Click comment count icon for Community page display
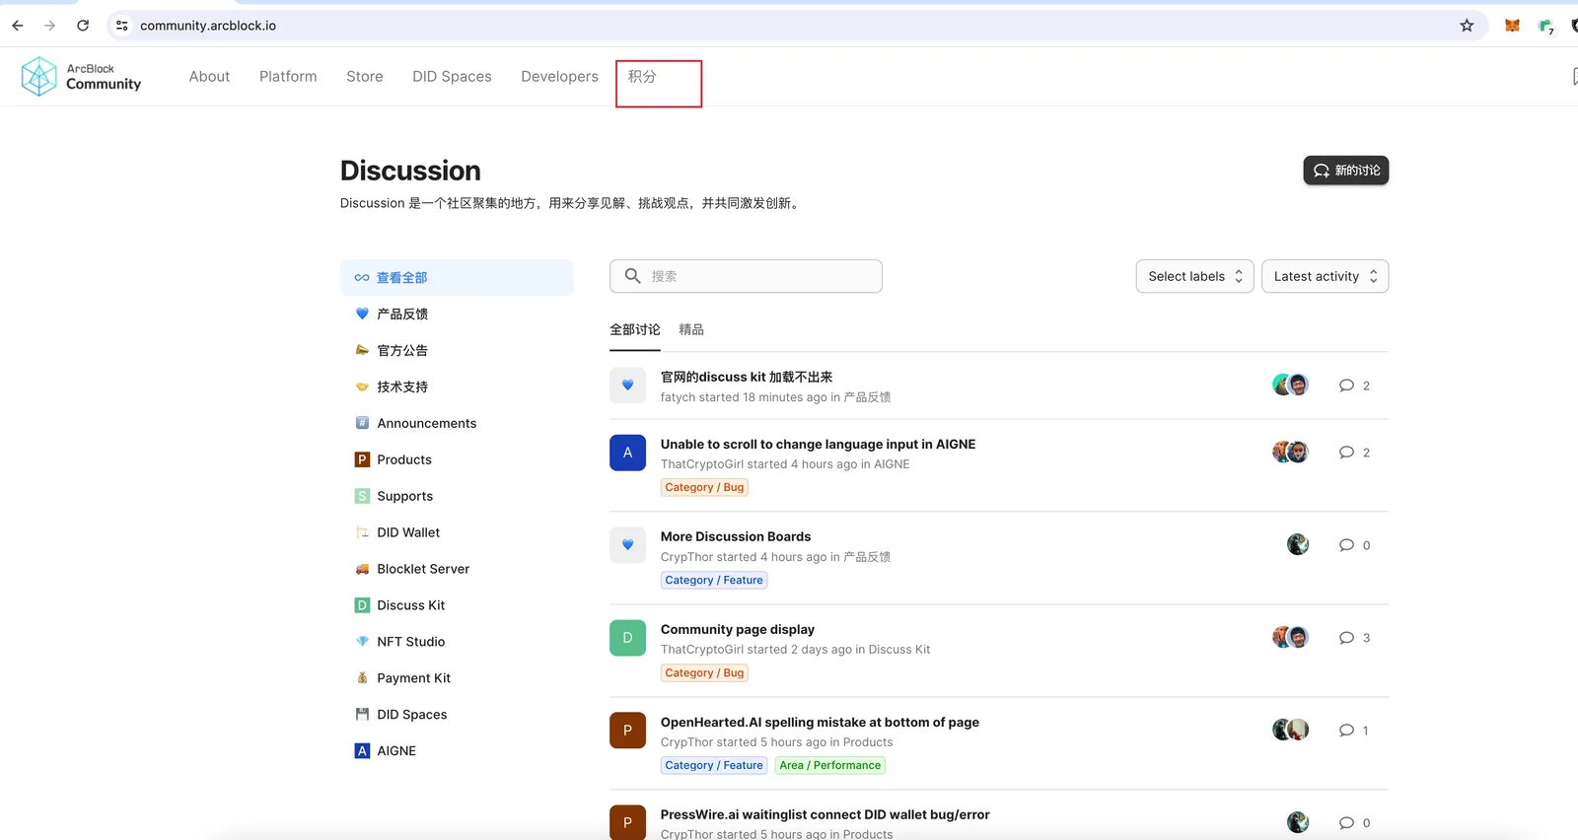Image resolution: width=1578 pixels, height=840 pixels. pos(1346,638)
